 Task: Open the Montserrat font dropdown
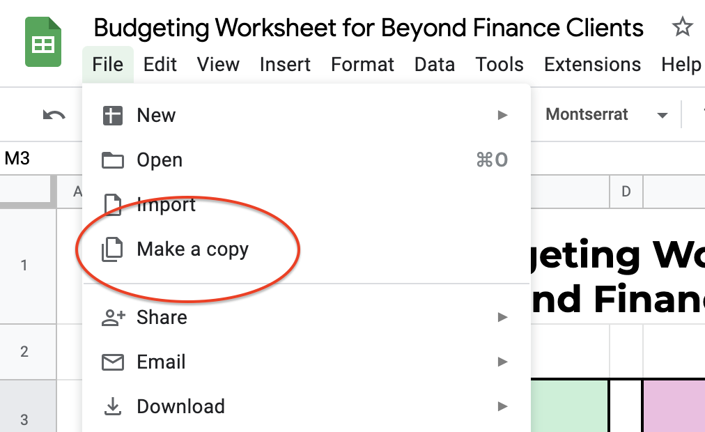point(606,115)
